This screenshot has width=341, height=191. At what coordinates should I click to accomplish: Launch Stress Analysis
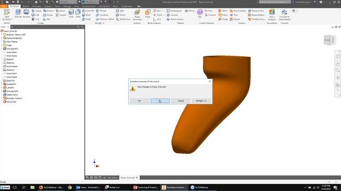click(x=272, y=15)
